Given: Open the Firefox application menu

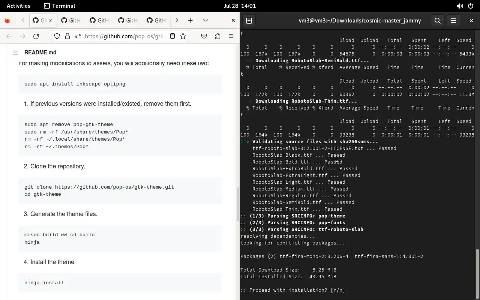Looking at the screenshot, I should 231,36.
